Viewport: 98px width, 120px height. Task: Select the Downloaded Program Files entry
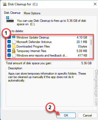pos(33,46)
